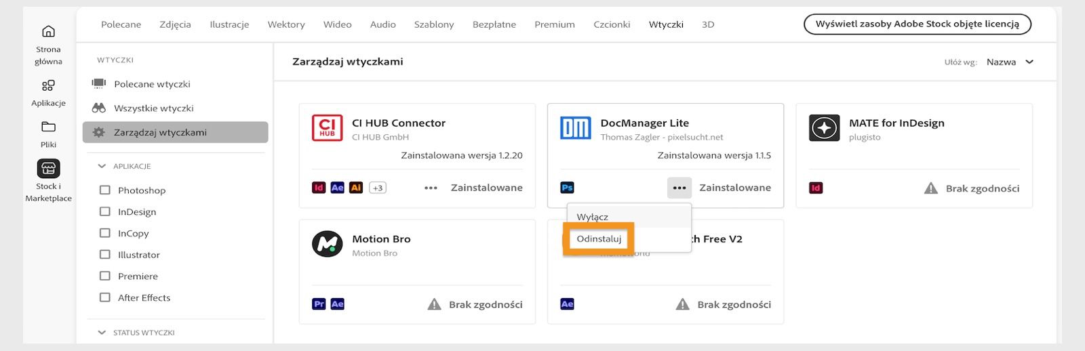Switch to the 3D tab
Viewport: 1085px width, 351px height.
(708, 24)
